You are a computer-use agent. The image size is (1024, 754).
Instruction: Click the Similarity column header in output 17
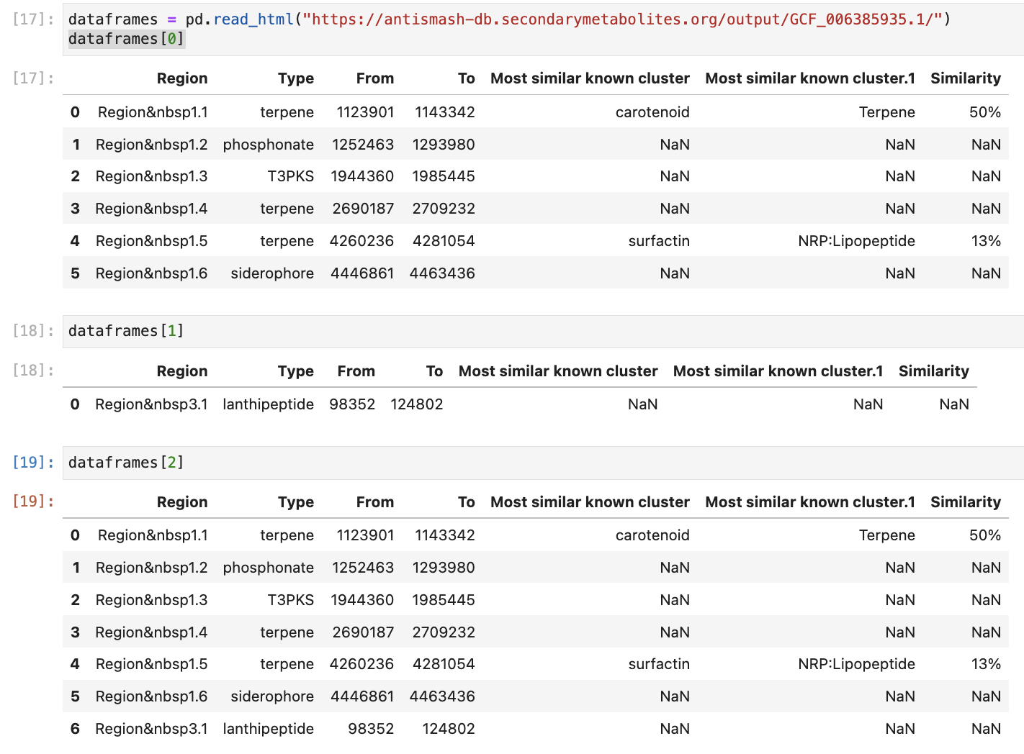pyautogui.click(x=966, y=78)
